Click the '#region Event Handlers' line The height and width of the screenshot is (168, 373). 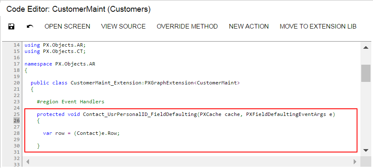click(70, 102)
